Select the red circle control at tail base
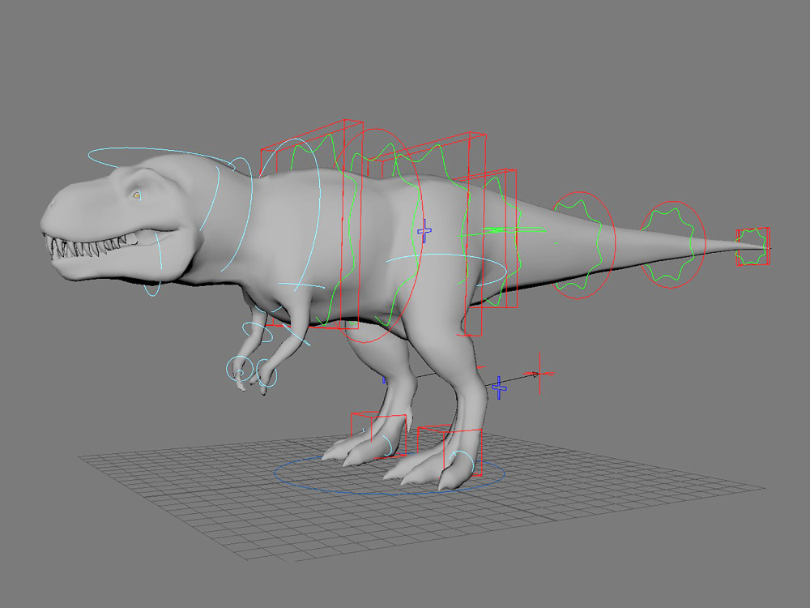 tap(582, 245)
